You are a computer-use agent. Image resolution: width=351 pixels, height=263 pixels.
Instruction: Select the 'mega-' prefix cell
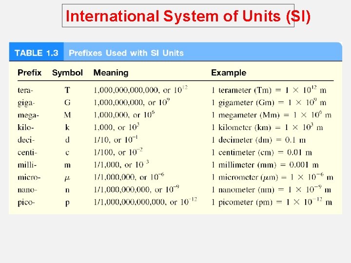coord(28,115)
